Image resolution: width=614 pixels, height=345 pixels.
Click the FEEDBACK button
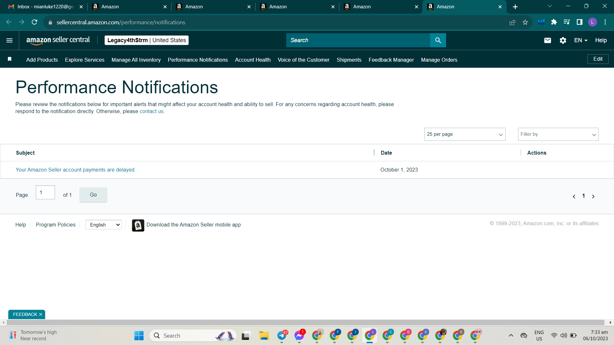pyautogui.click(x=25, y=314)
